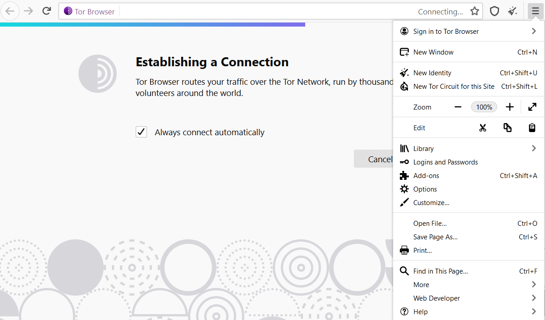Click the reload page icon
This screenshot has width=545, height=320.
click(x=46, y=11)
